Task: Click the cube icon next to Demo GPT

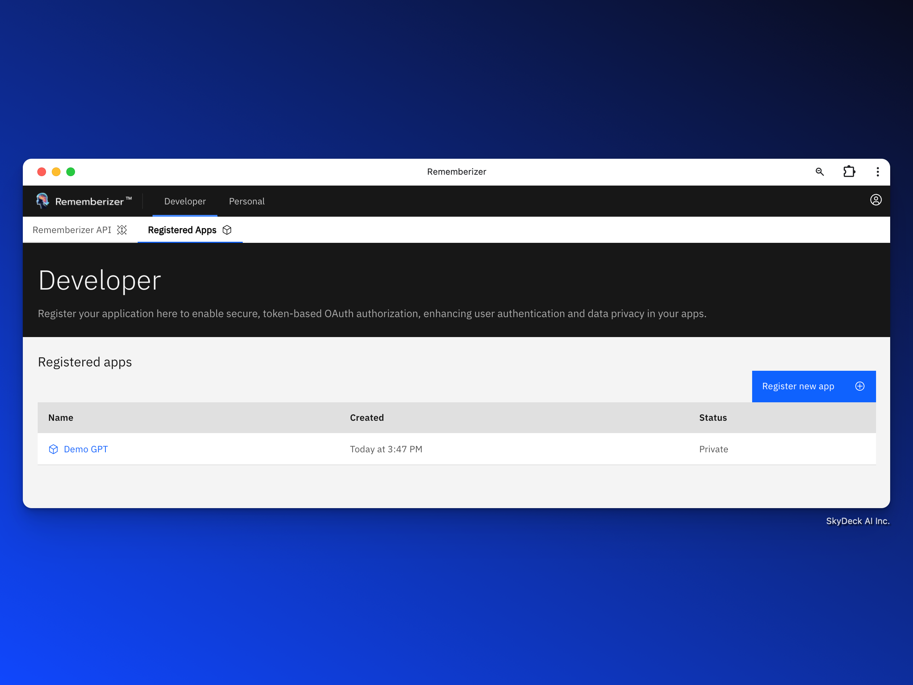Action: tap(53, 449)
